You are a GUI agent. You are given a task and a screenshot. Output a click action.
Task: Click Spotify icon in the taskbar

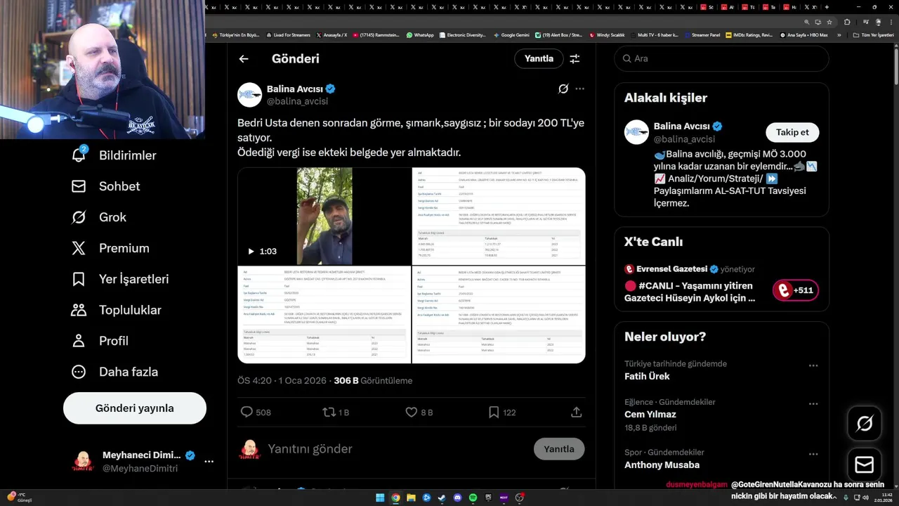tap(473, 498)
